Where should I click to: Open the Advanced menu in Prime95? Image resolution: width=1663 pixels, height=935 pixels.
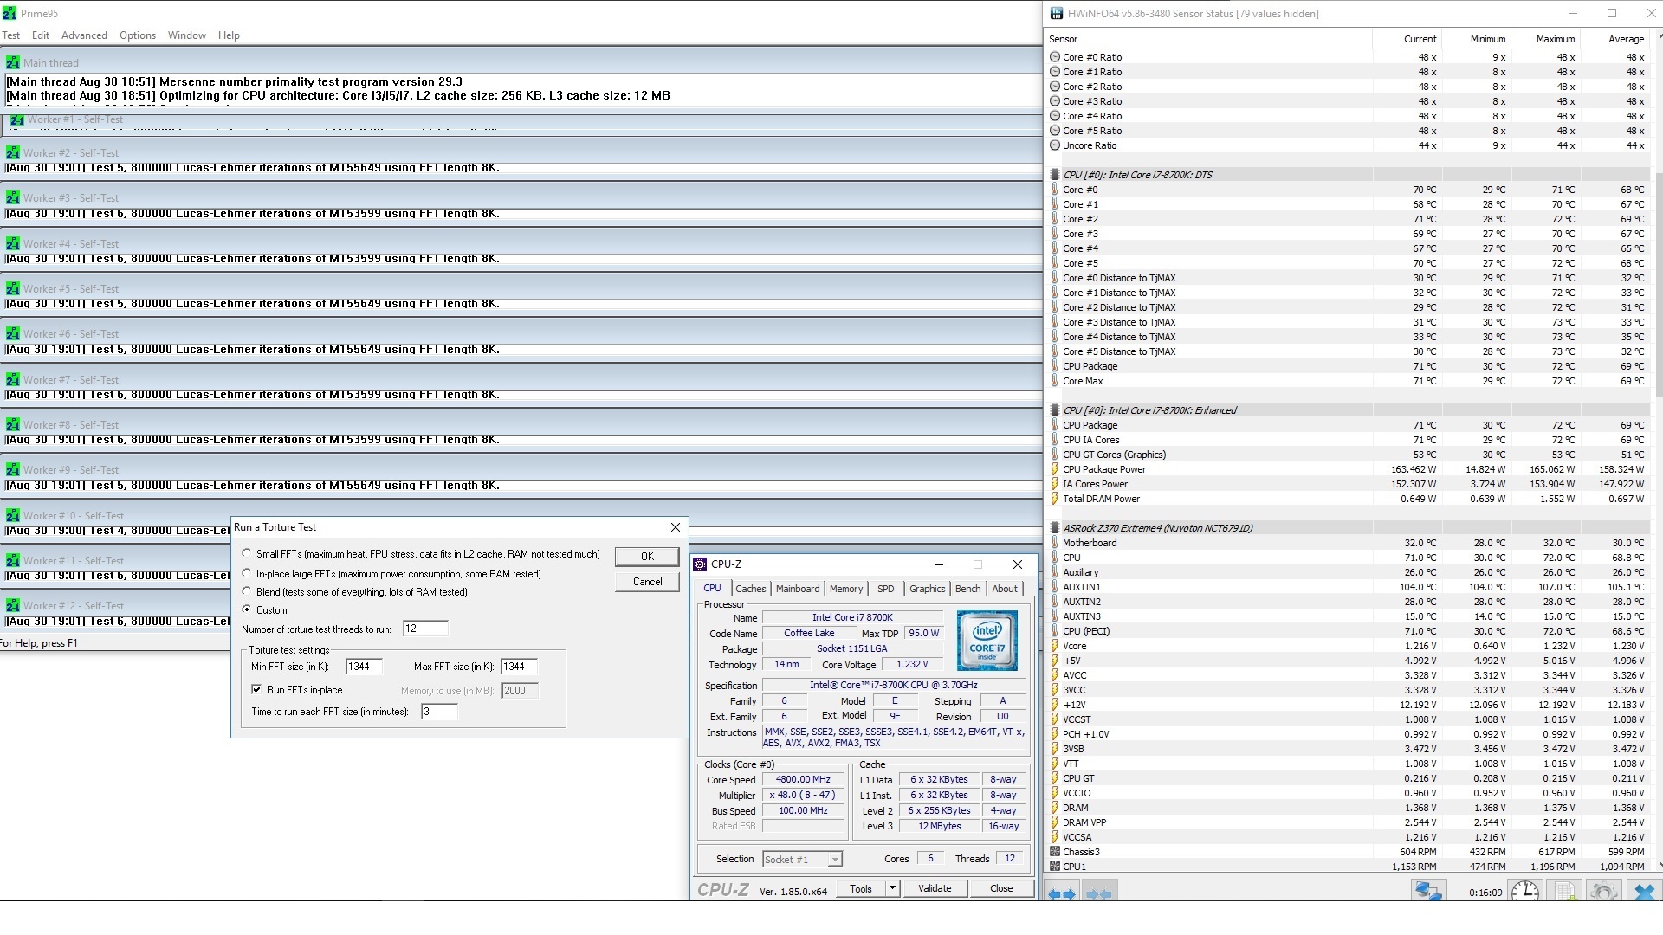tap(84, 35)
